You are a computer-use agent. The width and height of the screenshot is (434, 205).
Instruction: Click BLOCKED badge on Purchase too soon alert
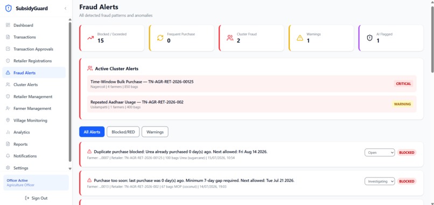407,181
